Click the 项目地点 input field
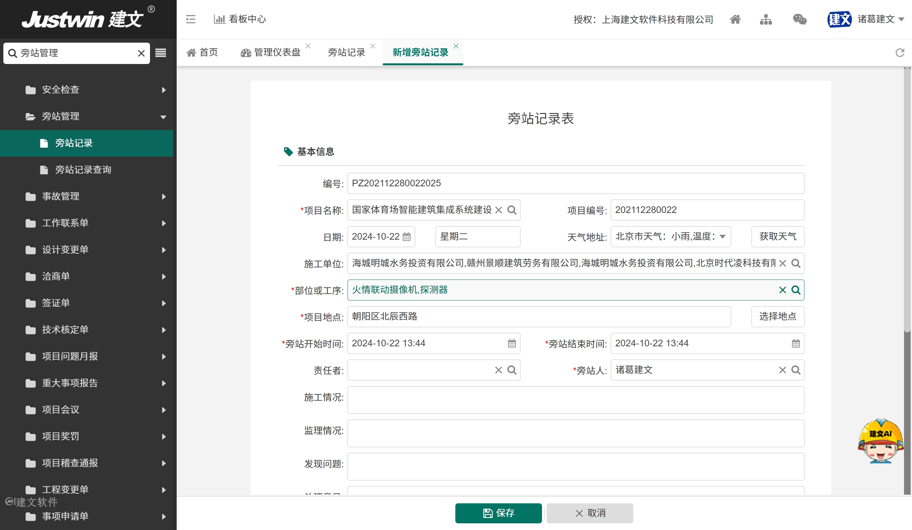This screenshot has height=530, width=912. tap(539, 317)
